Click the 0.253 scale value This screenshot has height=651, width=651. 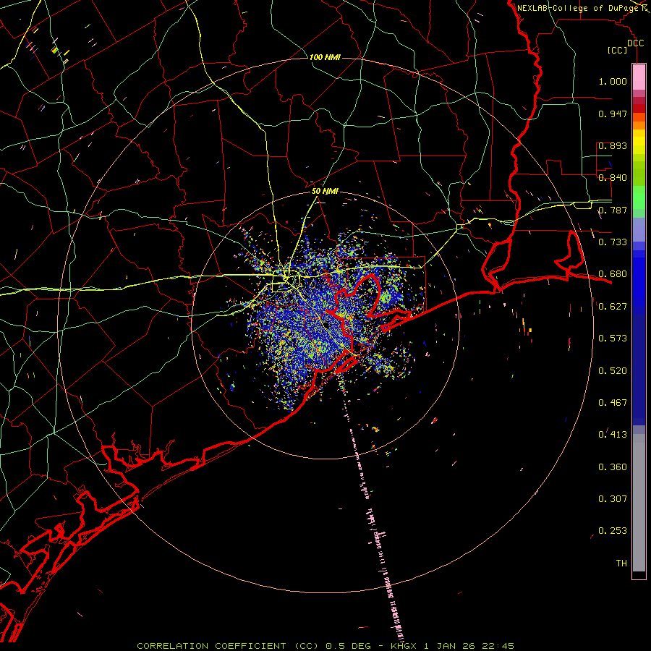(x=613, y=531)
